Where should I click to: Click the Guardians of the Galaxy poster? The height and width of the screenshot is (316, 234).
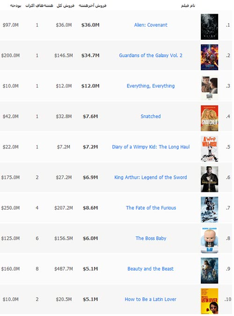click(x=209, y=57)
